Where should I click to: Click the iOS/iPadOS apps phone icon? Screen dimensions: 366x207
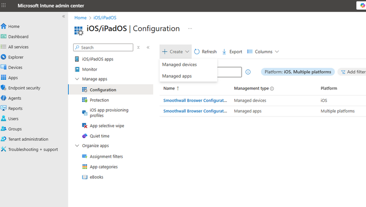pos(77,59)
